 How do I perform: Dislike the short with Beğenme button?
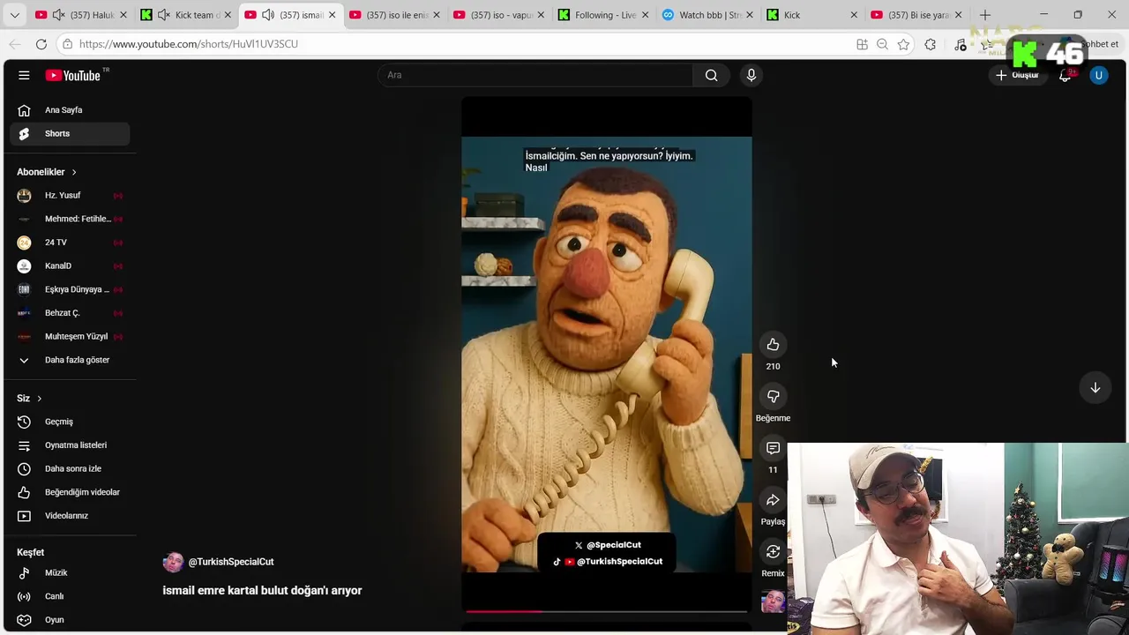click(x=773, y=397)
